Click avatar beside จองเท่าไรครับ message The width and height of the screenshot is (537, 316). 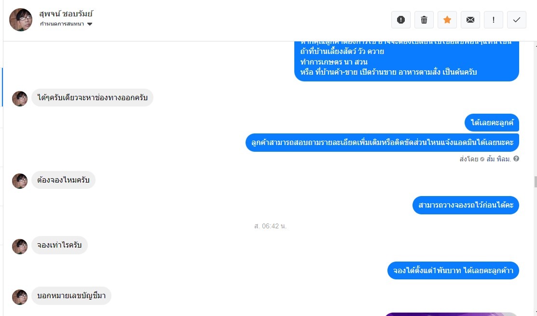[20, 246]
